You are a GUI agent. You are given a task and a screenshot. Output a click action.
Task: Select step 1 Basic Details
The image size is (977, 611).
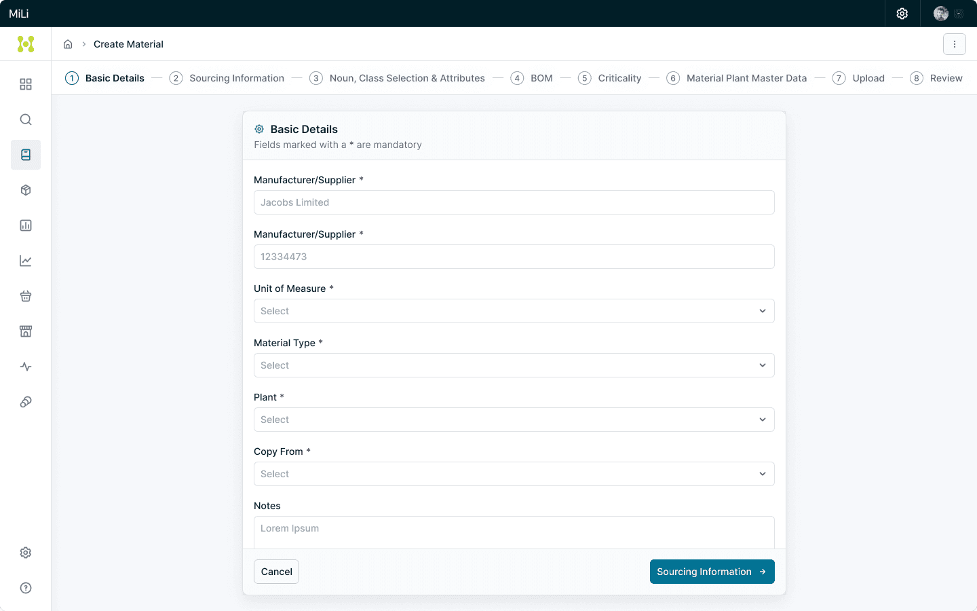pos(105,78)
